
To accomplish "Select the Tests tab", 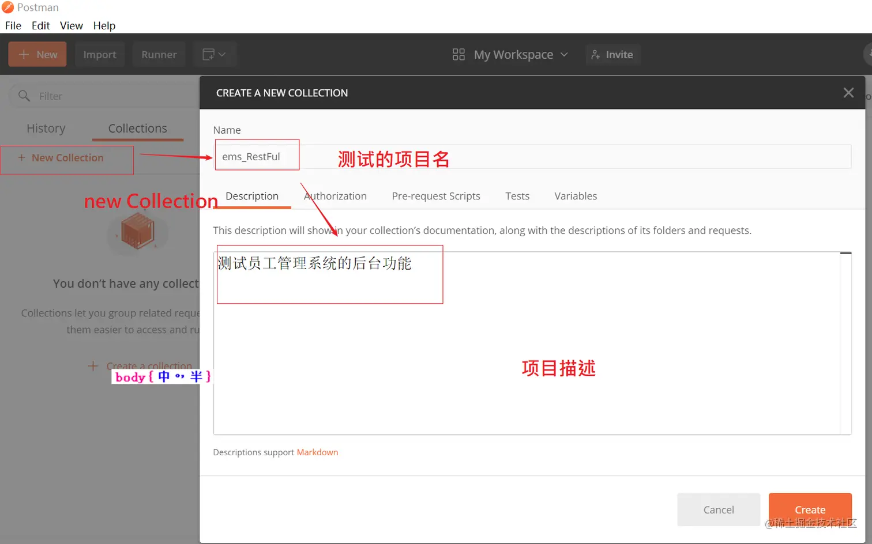I will pyautogui.click(x=517, y=196).
